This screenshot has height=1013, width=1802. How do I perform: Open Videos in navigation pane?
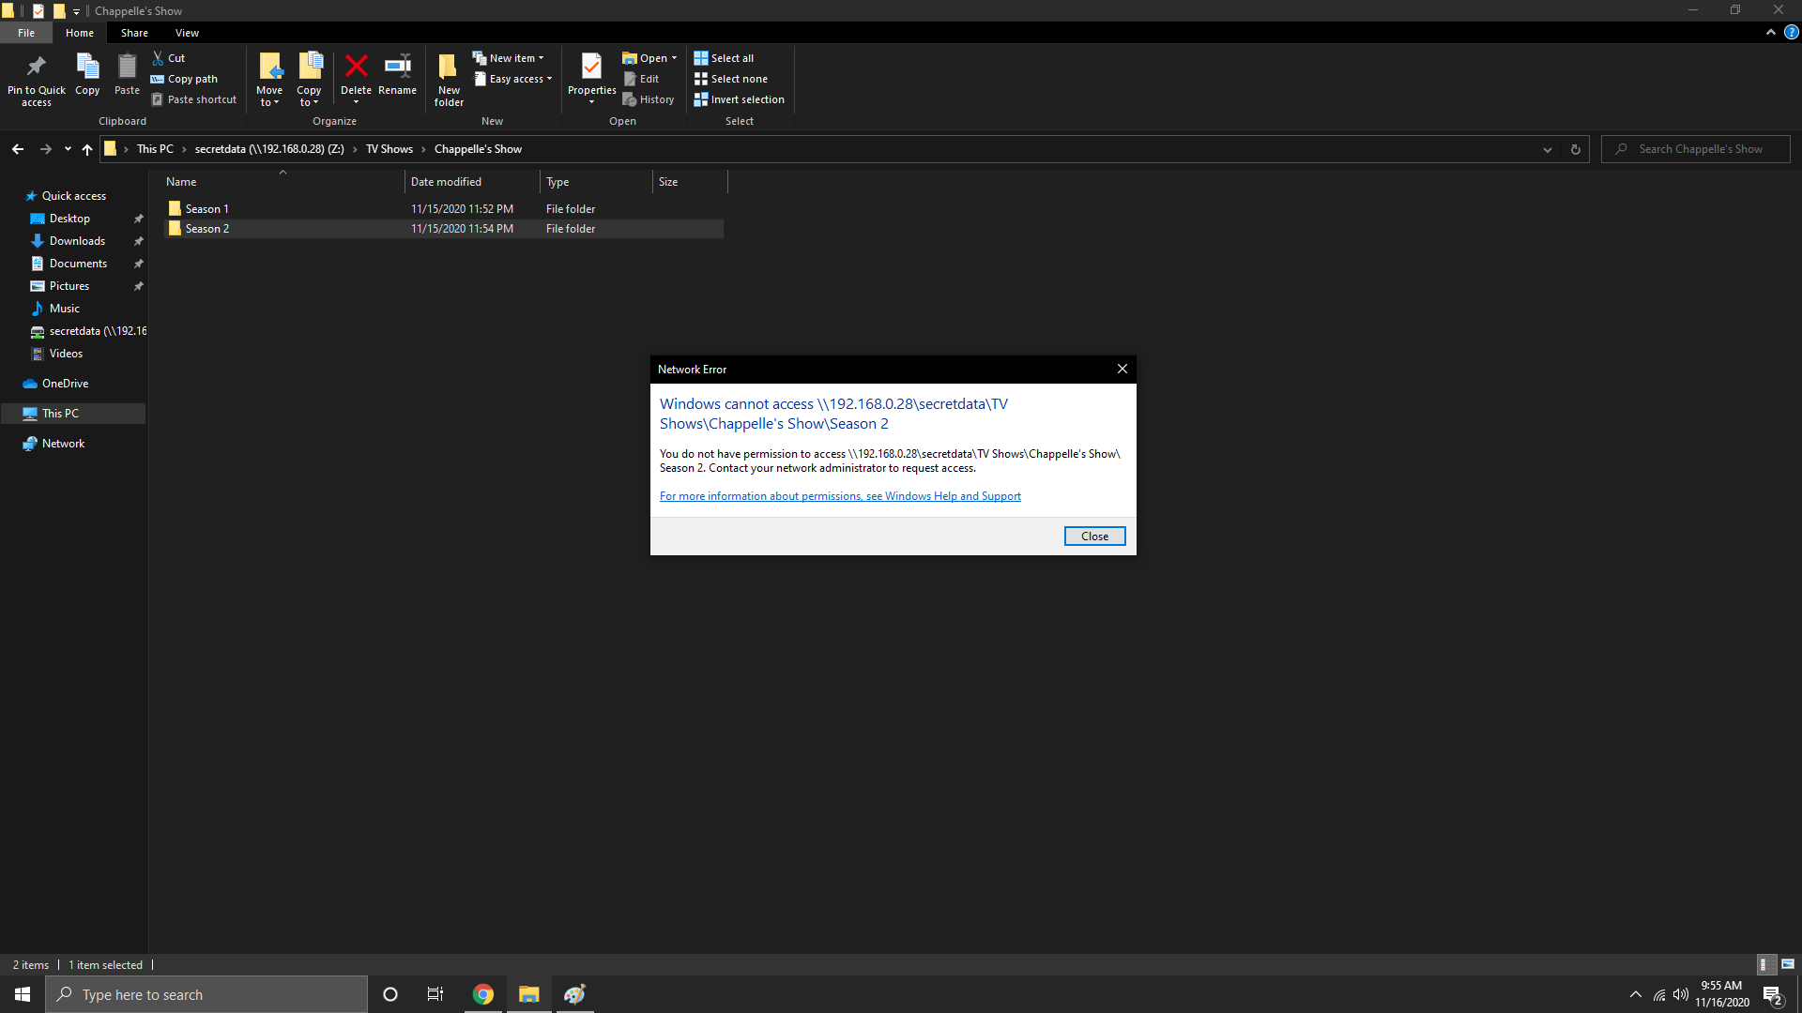click(66, 354)
